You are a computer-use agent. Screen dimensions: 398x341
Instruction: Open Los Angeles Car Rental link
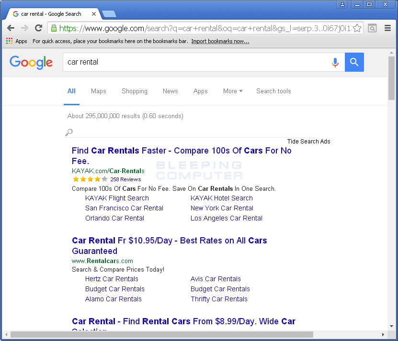point(227,218)
